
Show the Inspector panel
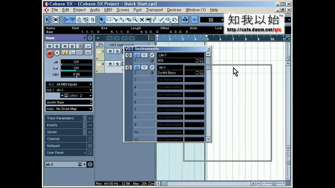[x=66, y=20]
